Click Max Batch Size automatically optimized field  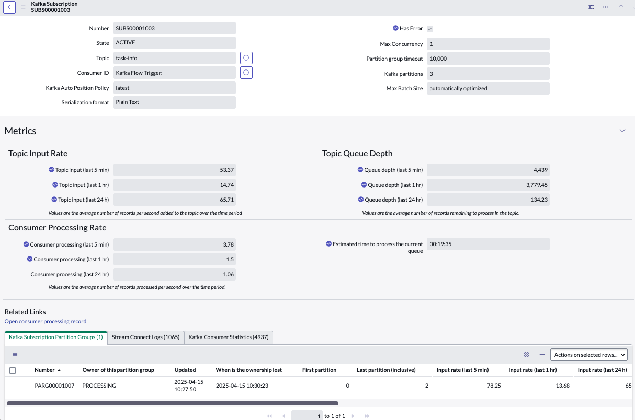[488, 88]
